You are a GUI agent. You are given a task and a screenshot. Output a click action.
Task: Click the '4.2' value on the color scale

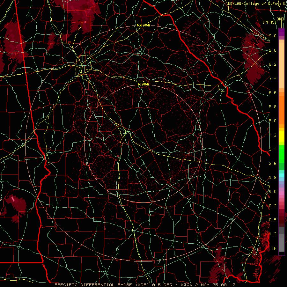(273, 135)
